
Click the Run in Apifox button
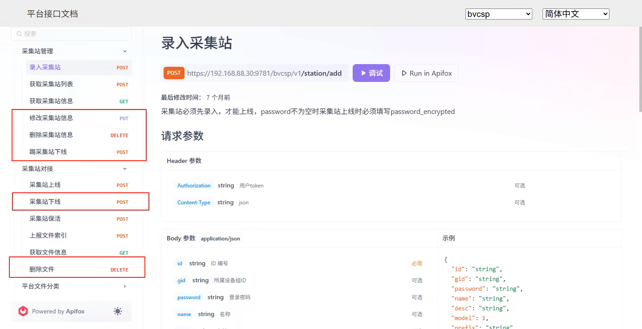[x=426, y=73]
